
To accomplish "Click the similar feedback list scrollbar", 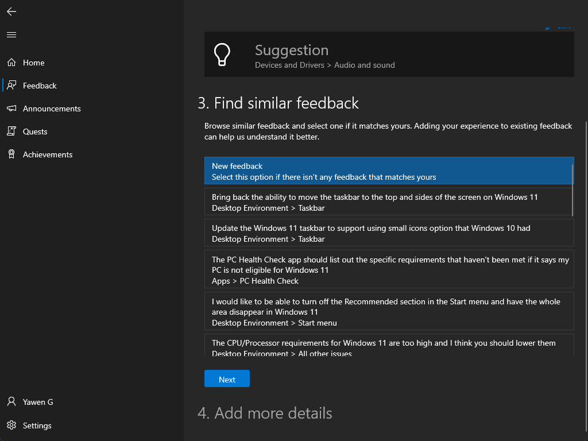I will coord(572,189).
